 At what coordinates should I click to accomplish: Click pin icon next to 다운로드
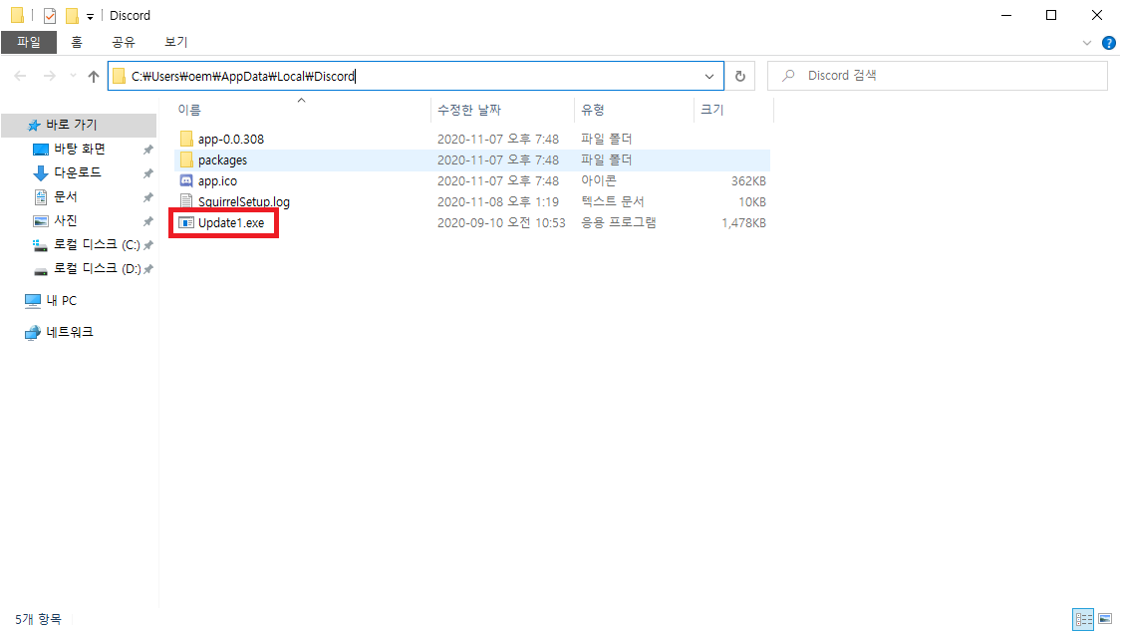148,173
